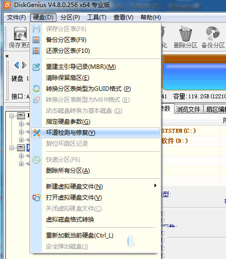Expand second partition under first disk

21,132
